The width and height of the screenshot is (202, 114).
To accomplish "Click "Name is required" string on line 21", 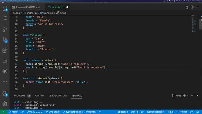I will coord(74,64).
